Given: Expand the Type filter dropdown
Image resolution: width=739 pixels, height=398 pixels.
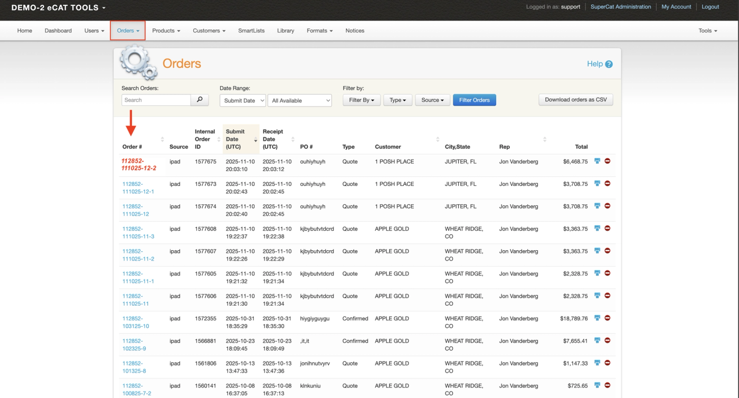Looking at the screenshot, I should (x=398, y=100).
